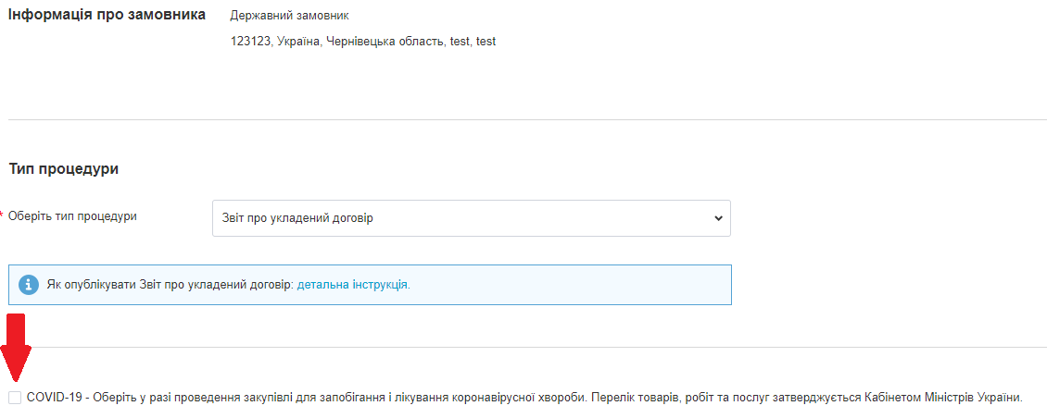Open the 'Звіт про укладений договір' select box
The width and height of the screenshot is (1047, 418).
[x=472, y=218]
